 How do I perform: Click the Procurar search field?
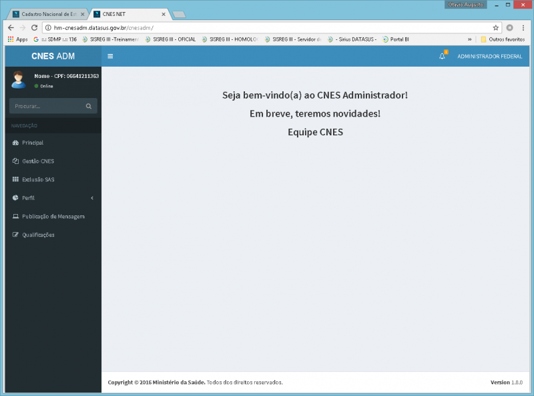point(47,106)
